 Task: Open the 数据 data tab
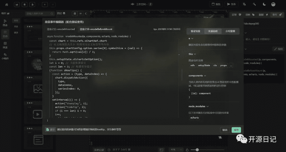coord(264,15)
